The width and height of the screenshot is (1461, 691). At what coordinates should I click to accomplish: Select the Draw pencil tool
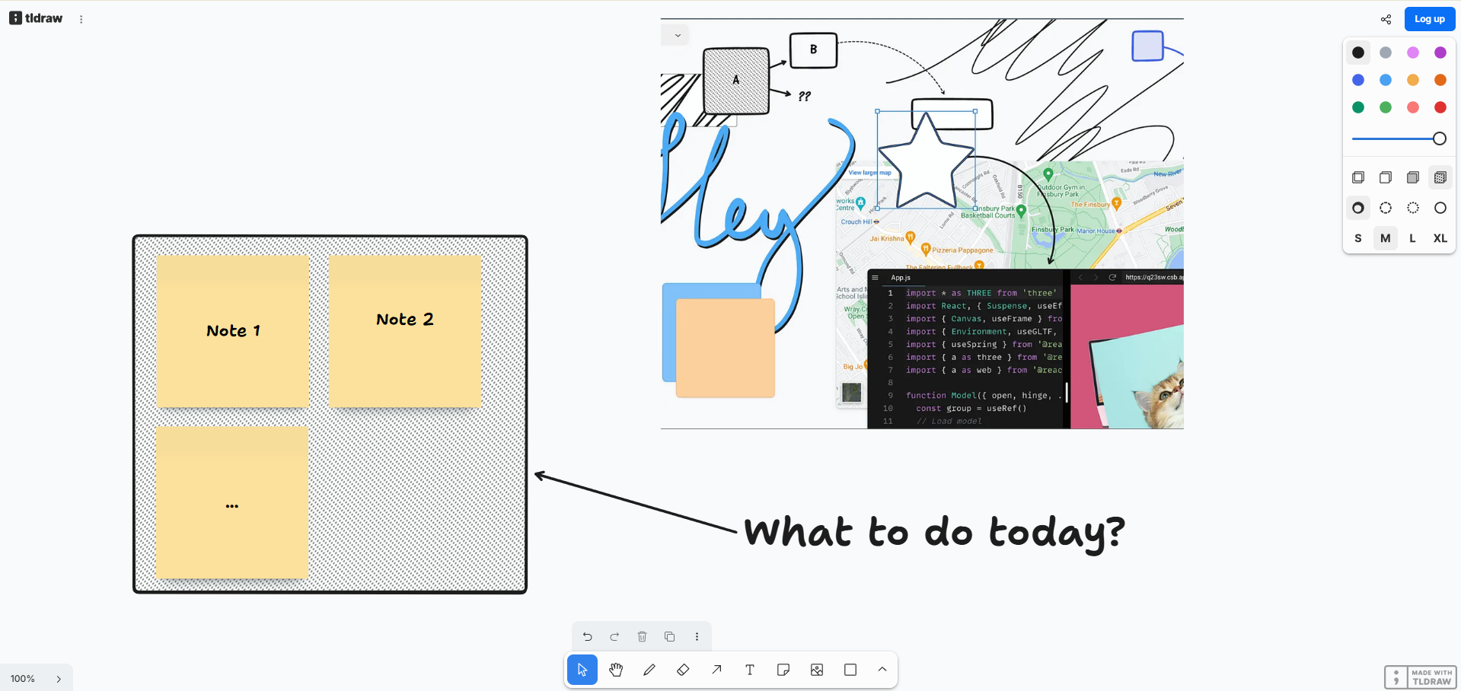pyautogui.click(x=649, y=670)
